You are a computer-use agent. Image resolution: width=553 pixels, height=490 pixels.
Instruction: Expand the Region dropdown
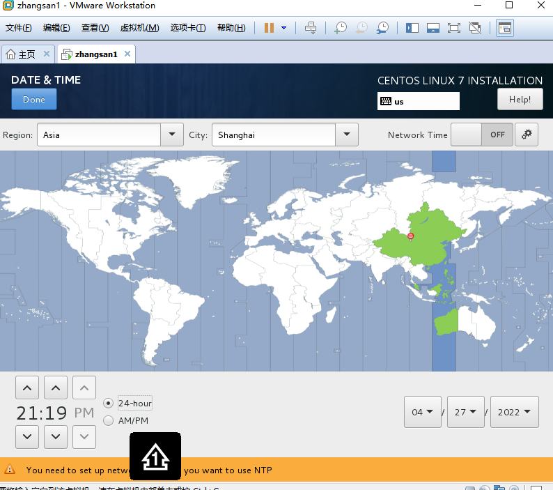coord(172,135)
